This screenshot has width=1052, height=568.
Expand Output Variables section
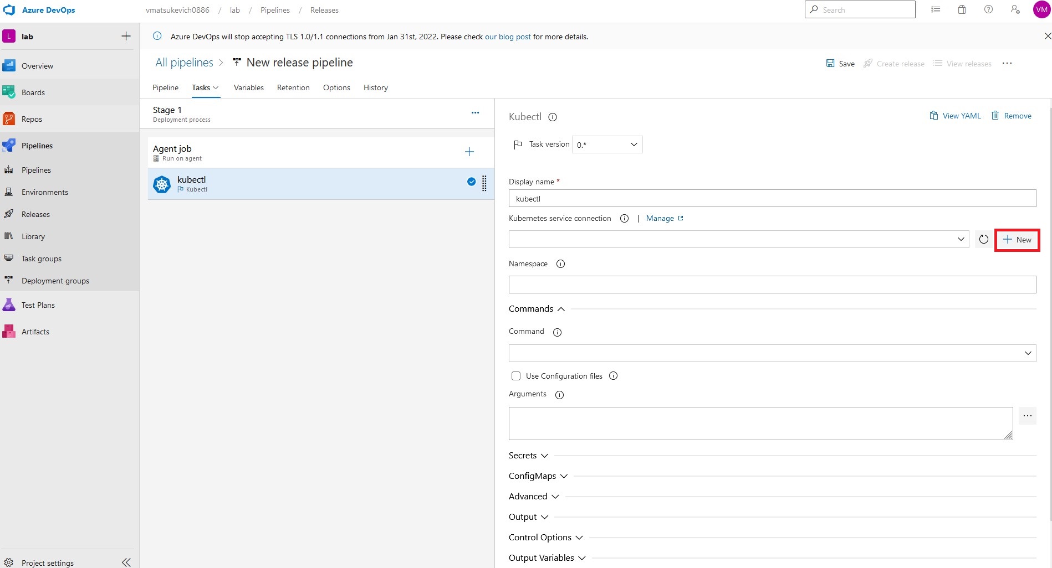point(547,557)
